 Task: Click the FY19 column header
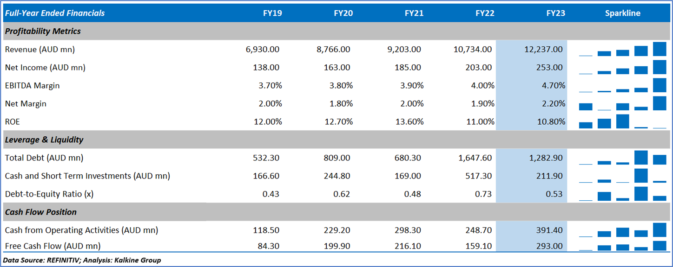point(272,13)
